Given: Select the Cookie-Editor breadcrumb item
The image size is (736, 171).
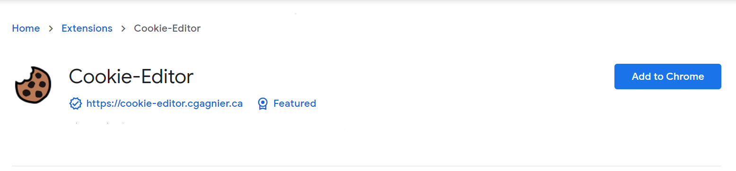Looking at the screenshot, I should point(167,28).
